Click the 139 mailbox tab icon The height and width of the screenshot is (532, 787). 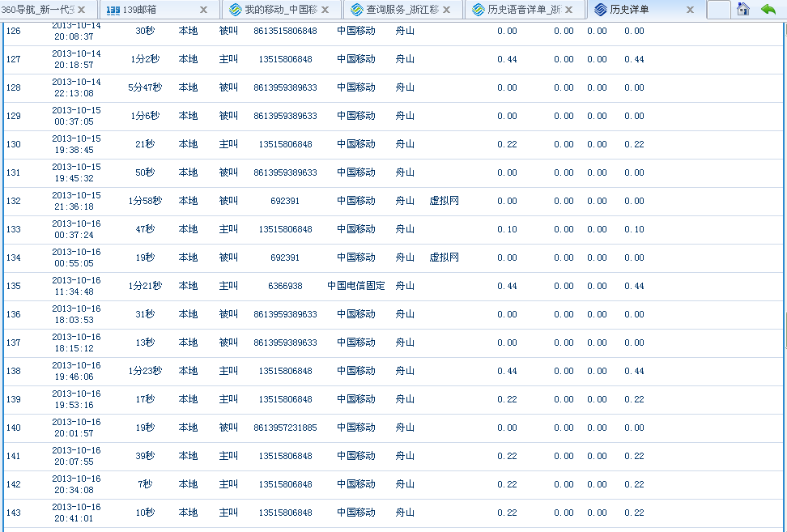(x=113, y=10)
